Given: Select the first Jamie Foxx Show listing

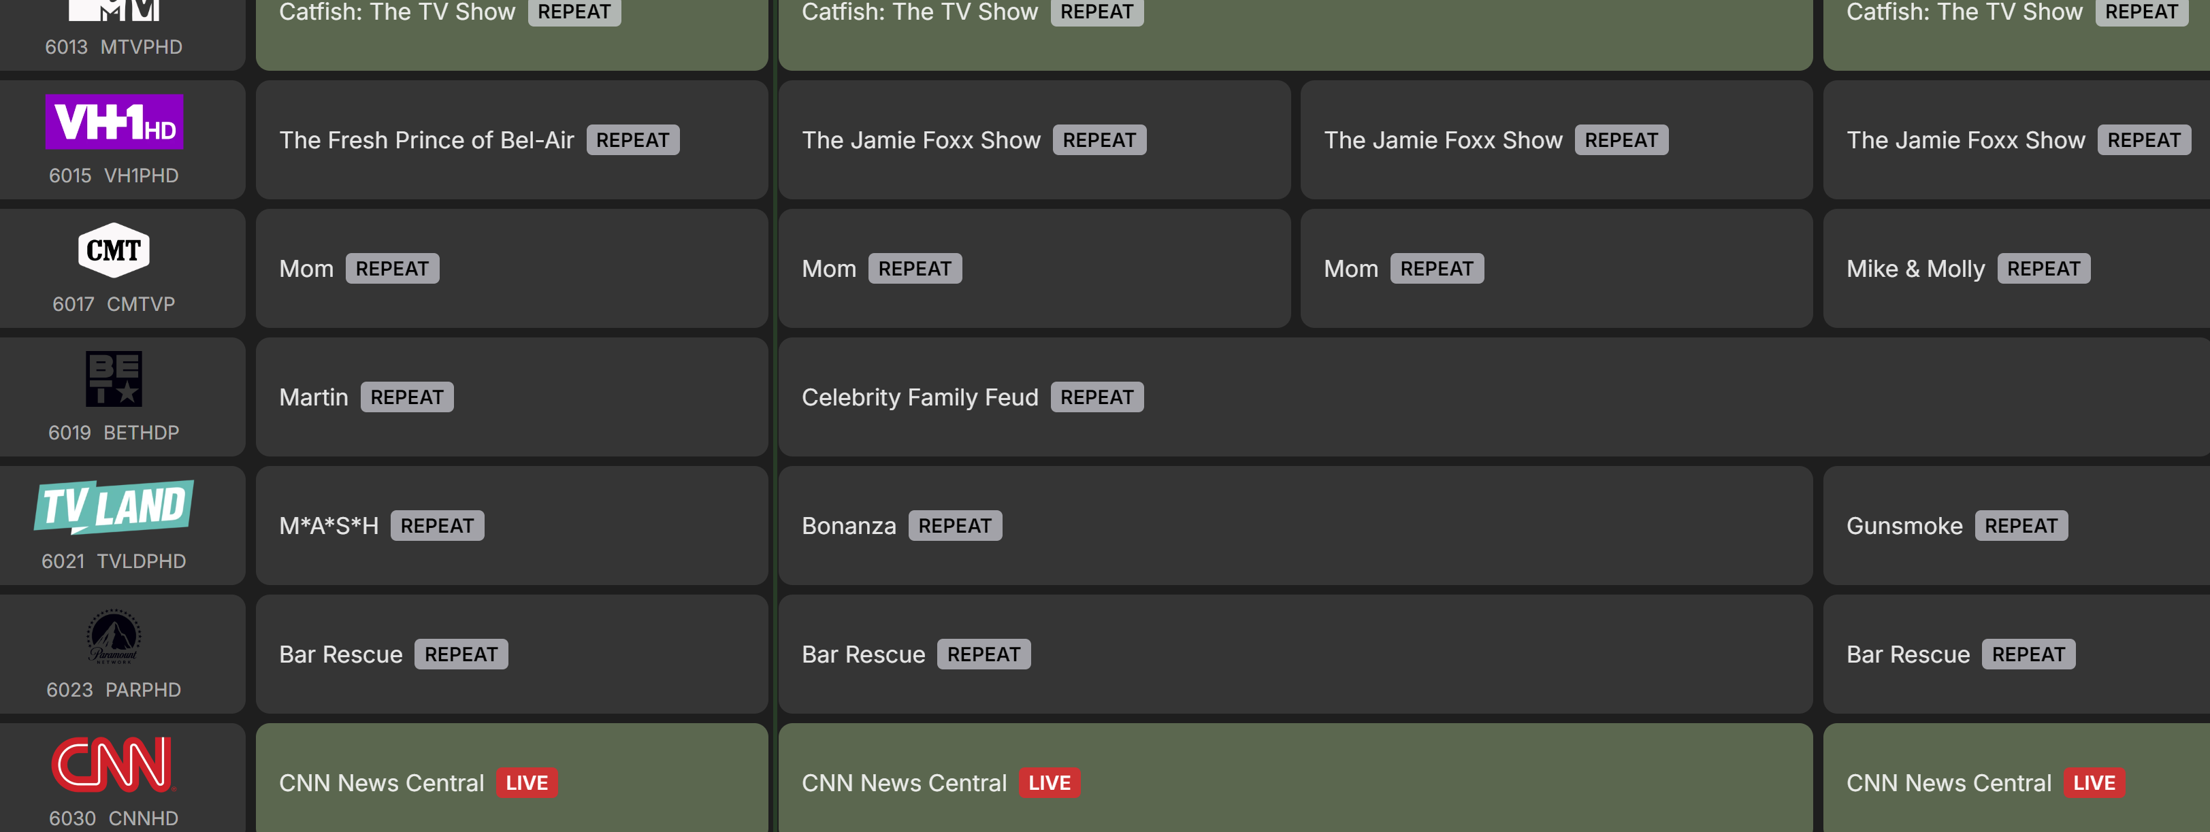Looking at the screenshot, I should click(920, 140).
